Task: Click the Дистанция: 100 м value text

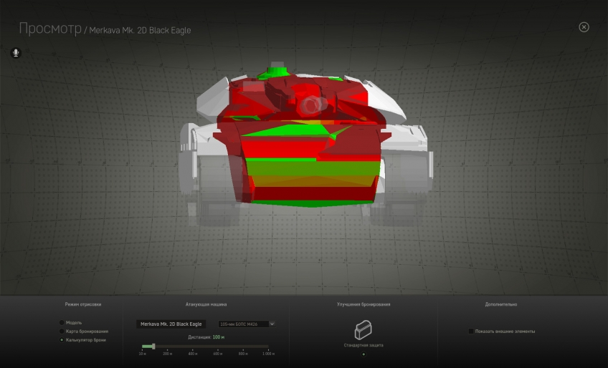Action: [206, 337]
